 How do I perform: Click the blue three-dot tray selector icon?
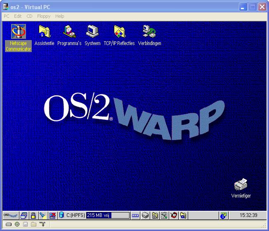(135, 215)
